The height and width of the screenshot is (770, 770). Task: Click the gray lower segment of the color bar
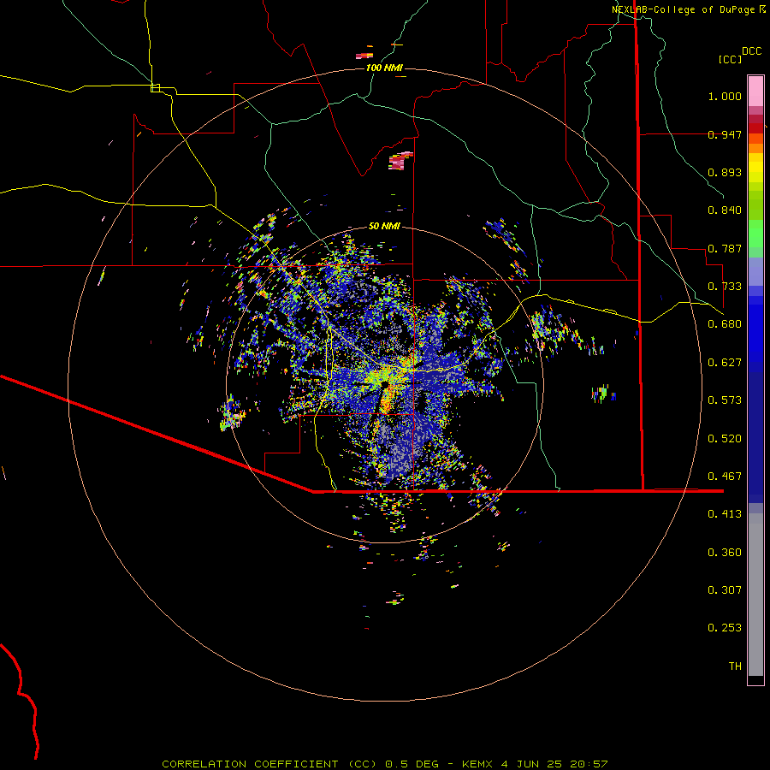[755, 595]
